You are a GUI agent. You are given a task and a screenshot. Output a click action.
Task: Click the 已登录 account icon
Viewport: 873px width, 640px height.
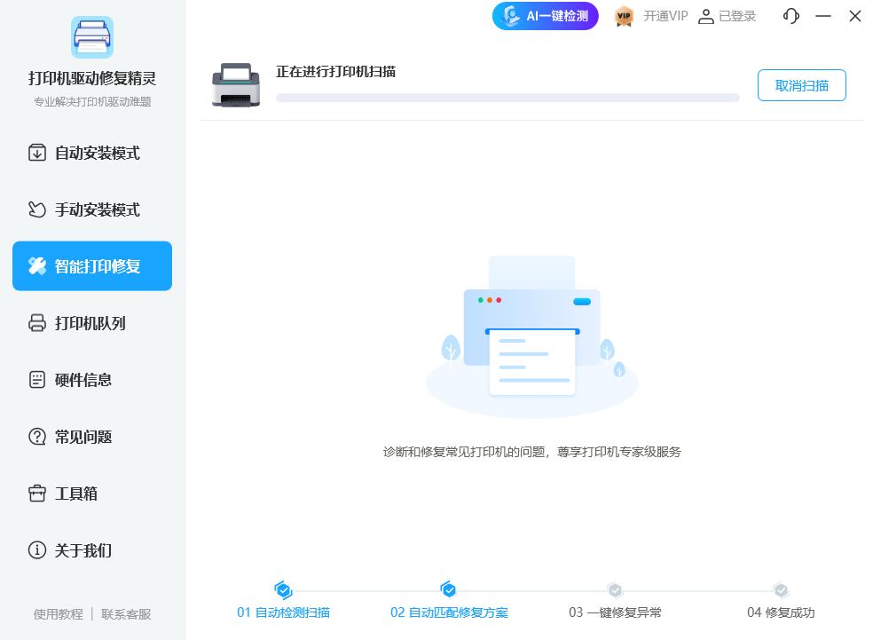tap(706, 16)
